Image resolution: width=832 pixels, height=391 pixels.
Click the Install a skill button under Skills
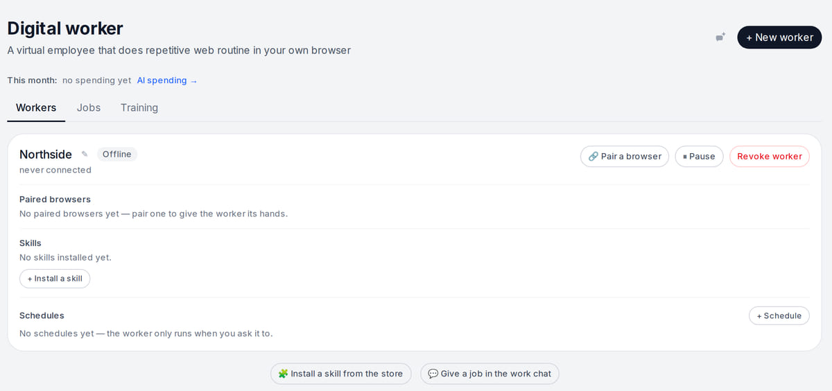pyautogui.click(x=55, y=279)
